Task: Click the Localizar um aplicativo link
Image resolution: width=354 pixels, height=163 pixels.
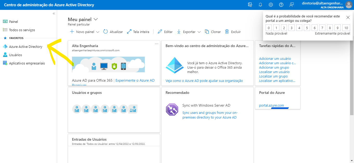Action: click(x=277, y=81)
